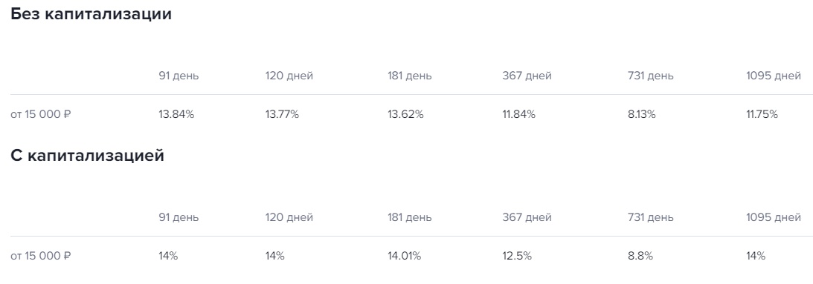Click the 'С капитализацией' heading

[x=87, y=156]
